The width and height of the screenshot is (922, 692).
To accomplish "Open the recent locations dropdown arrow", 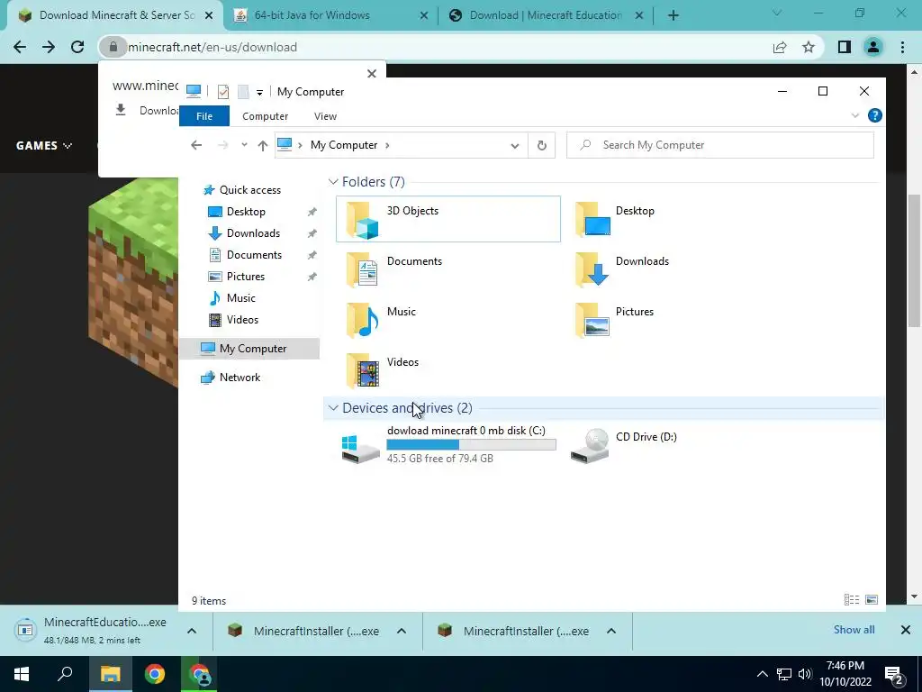I will pyautogui.click(x=244, y=145).
